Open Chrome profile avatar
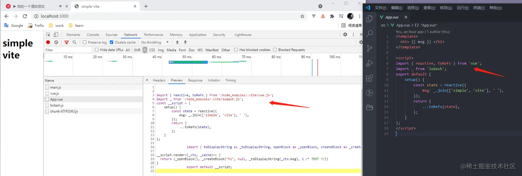Image resolution: width=522 pixels, height=176 pixels. tap(350, 16)
